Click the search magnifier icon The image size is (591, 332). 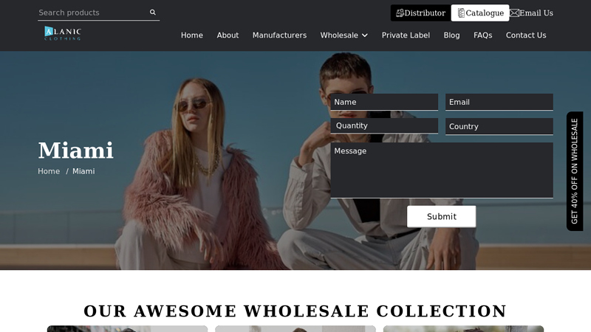pos(153,13)
